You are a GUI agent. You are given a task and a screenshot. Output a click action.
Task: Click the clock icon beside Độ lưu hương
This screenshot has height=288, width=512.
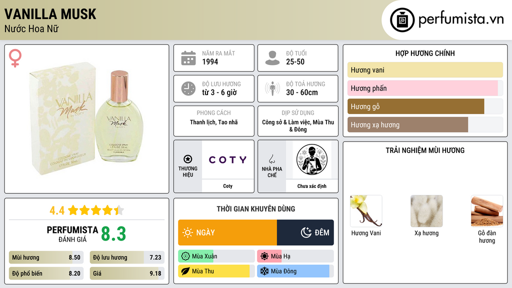click(x=188, y=88)
